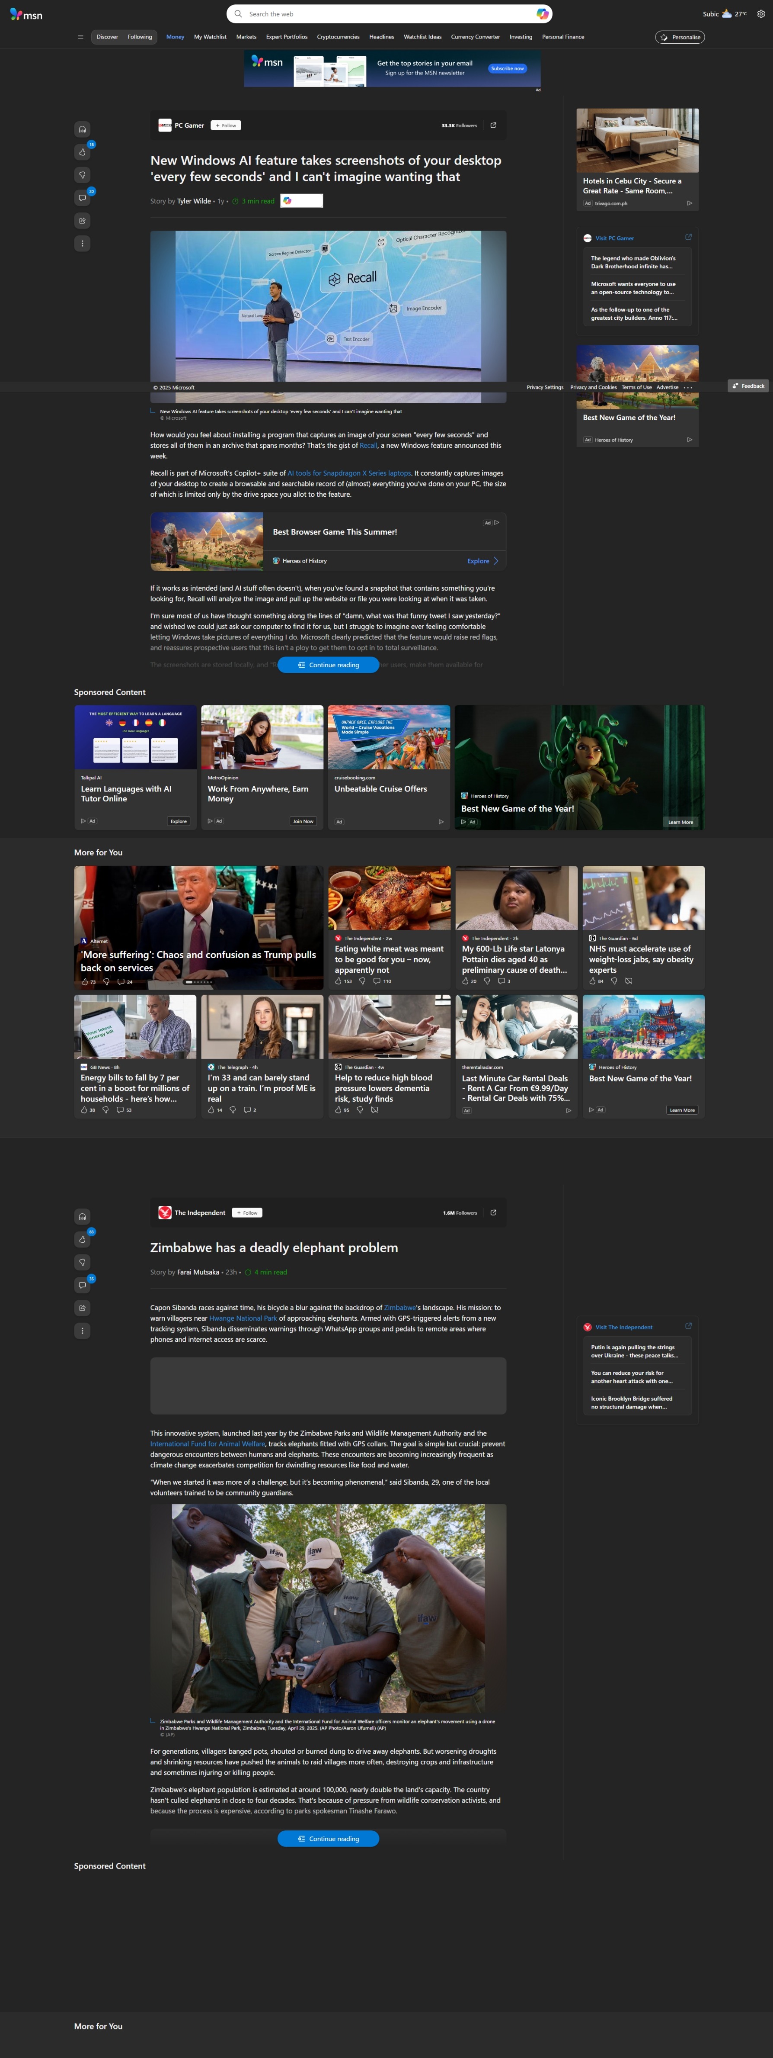This screenshot has height=2058, width=773.
Task: Like the Zimbabwe elephant article
Action: [82, 1239]
